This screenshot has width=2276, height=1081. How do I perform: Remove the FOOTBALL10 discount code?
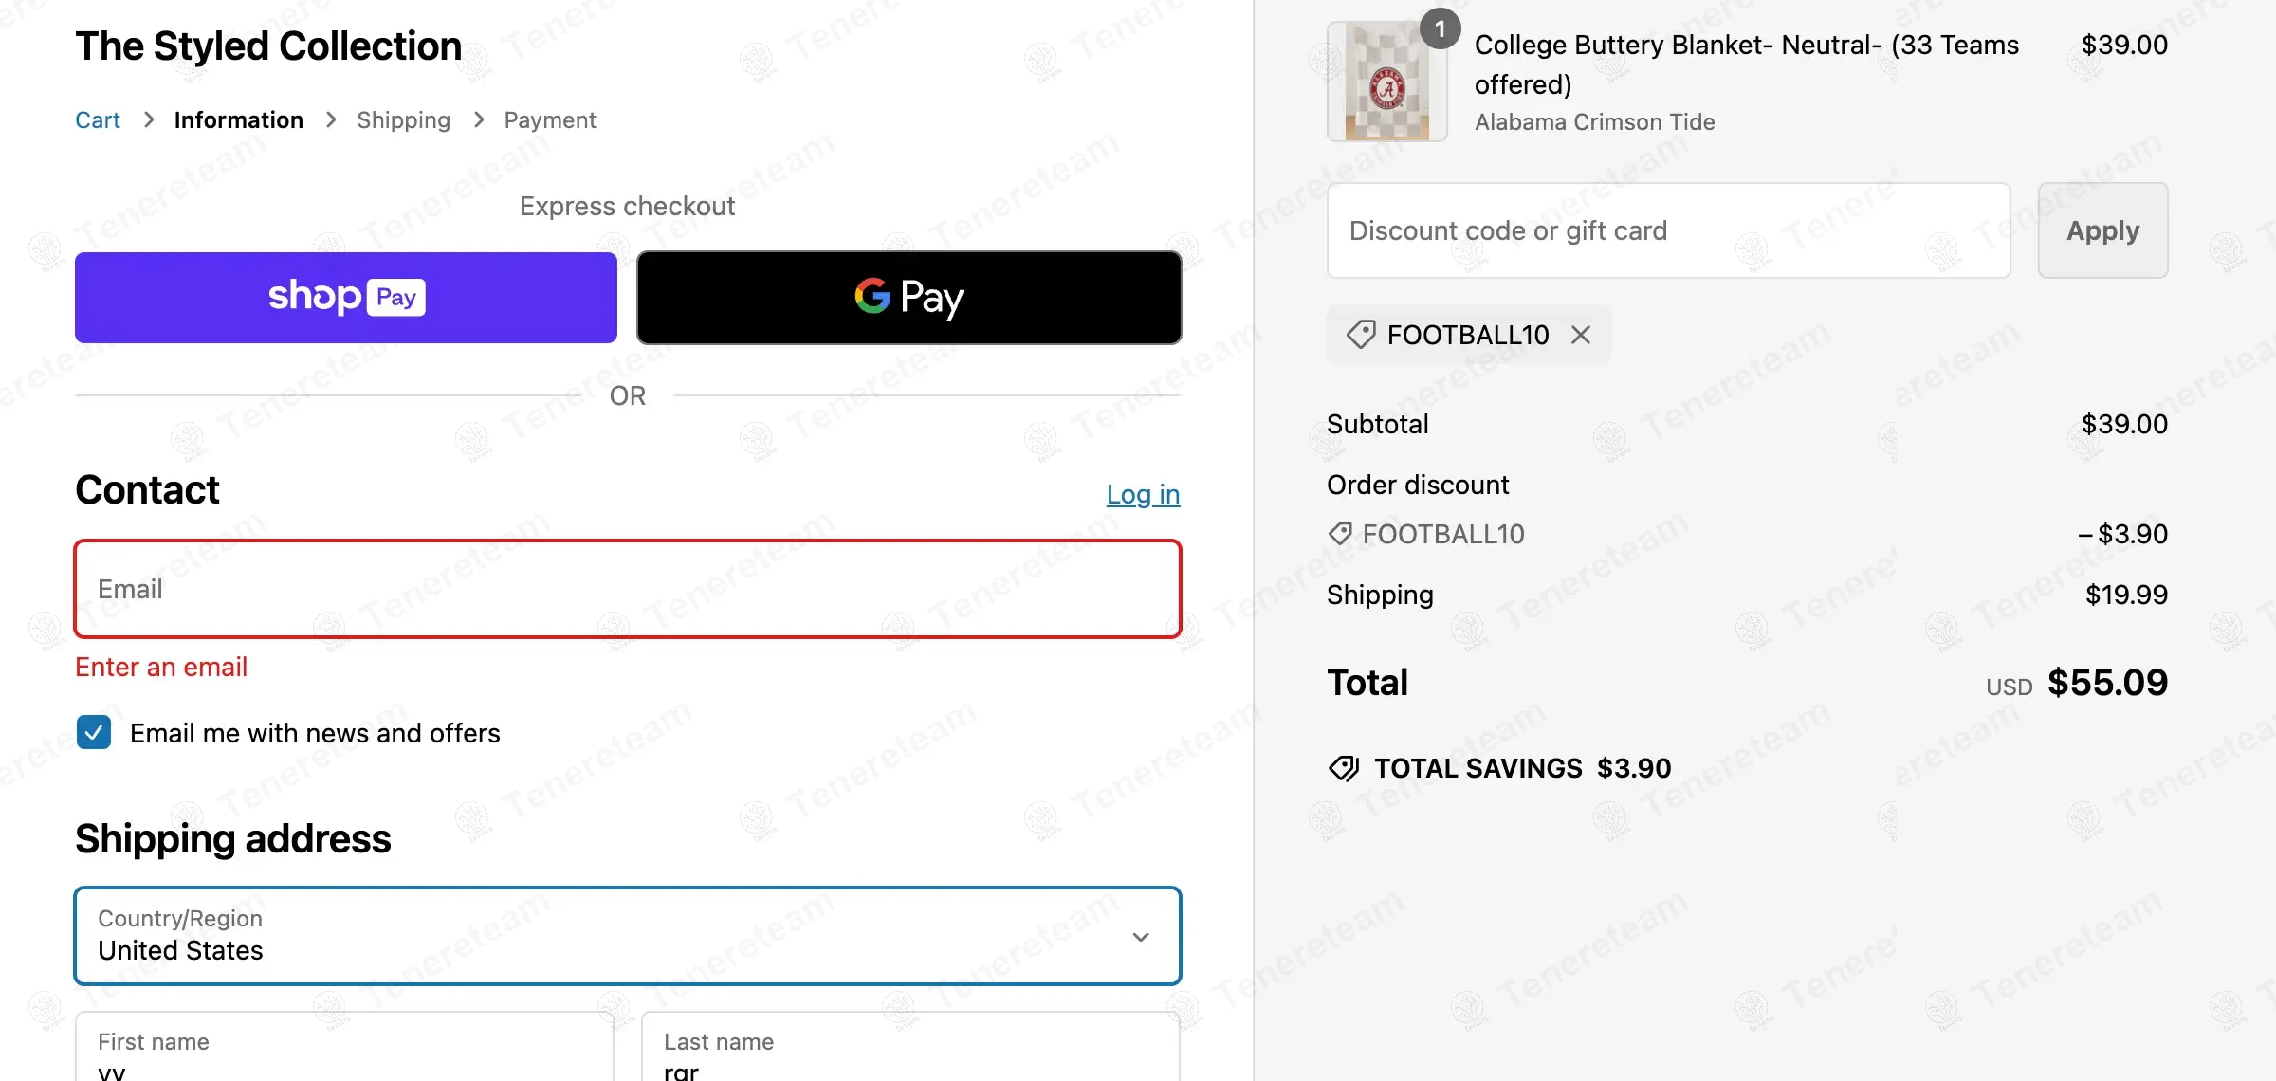(x=1581, y=335)
